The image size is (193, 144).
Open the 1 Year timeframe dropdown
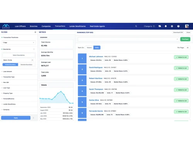(x=19, y=43)
